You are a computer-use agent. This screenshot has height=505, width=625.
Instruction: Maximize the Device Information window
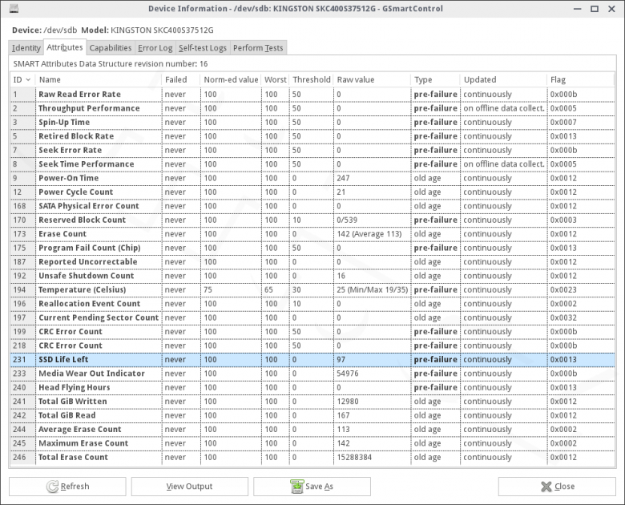[x=595, y=8]
